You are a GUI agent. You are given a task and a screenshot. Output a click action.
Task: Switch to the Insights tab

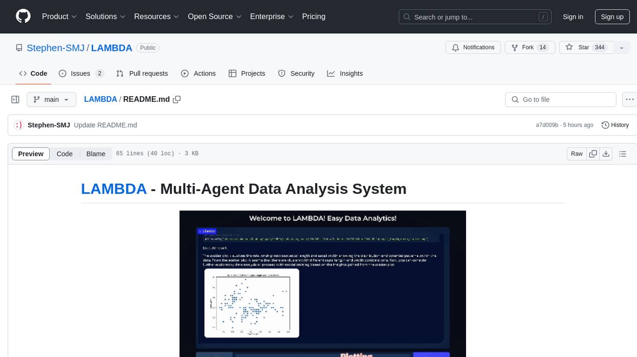point(345,73)
